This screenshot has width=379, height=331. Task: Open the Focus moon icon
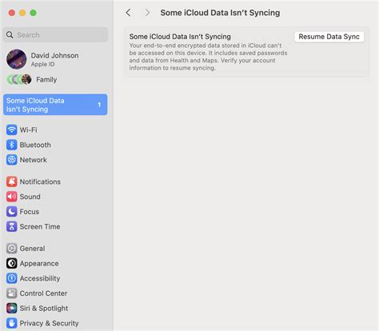pyautogui.click(x=12, y=212)
